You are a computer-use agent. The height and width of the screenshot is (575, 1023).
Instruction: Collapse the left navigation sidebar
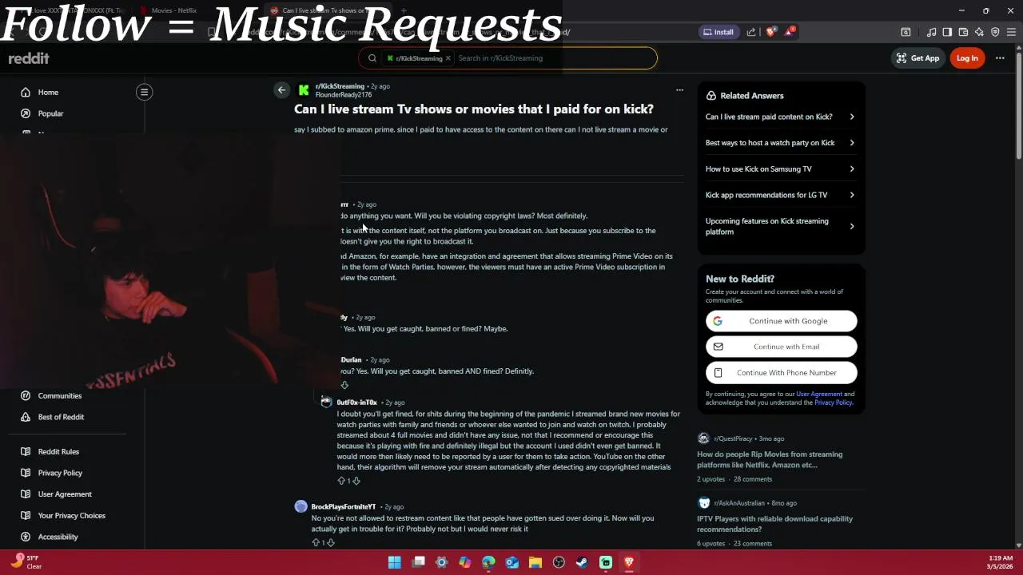(x=144, y=92)
